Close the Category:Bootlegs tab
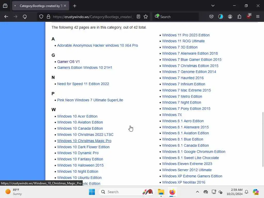Screen dimensions: 264x198 pyautogui.click(x=65, y=6)
